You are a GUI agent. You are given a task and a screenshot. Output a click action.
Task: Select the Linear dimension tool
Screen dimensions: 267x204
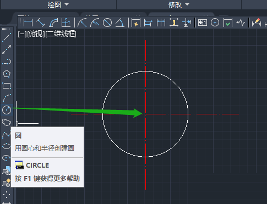pyautogui.click(x=28, y=23)
